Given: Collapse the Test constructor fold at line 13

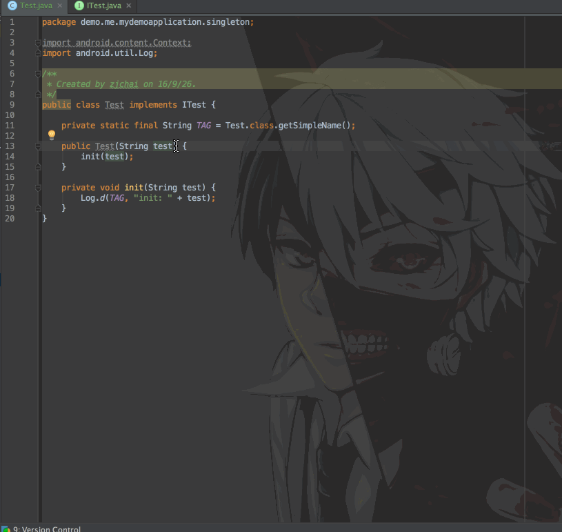Looking at the screenshot, I should (x=38, y=146).
